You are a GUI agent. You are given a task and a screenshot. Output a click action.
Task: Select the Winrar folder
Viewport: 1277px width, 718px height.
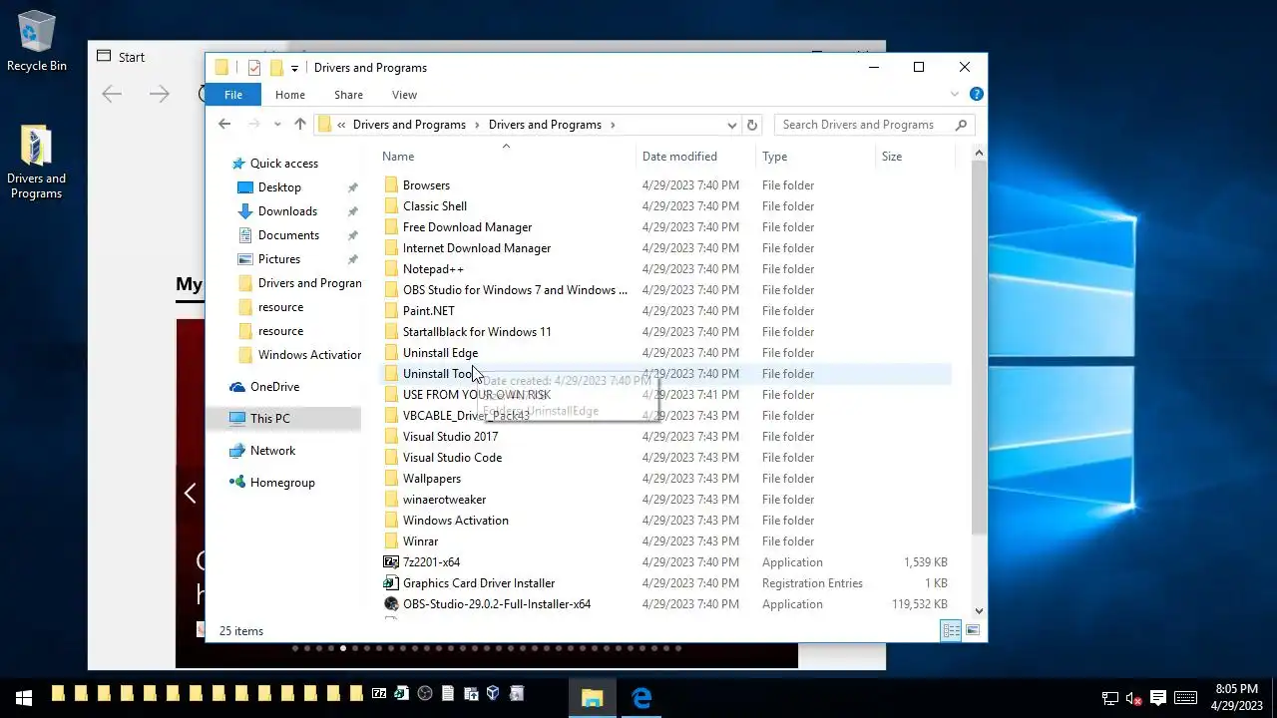[420, 541]
